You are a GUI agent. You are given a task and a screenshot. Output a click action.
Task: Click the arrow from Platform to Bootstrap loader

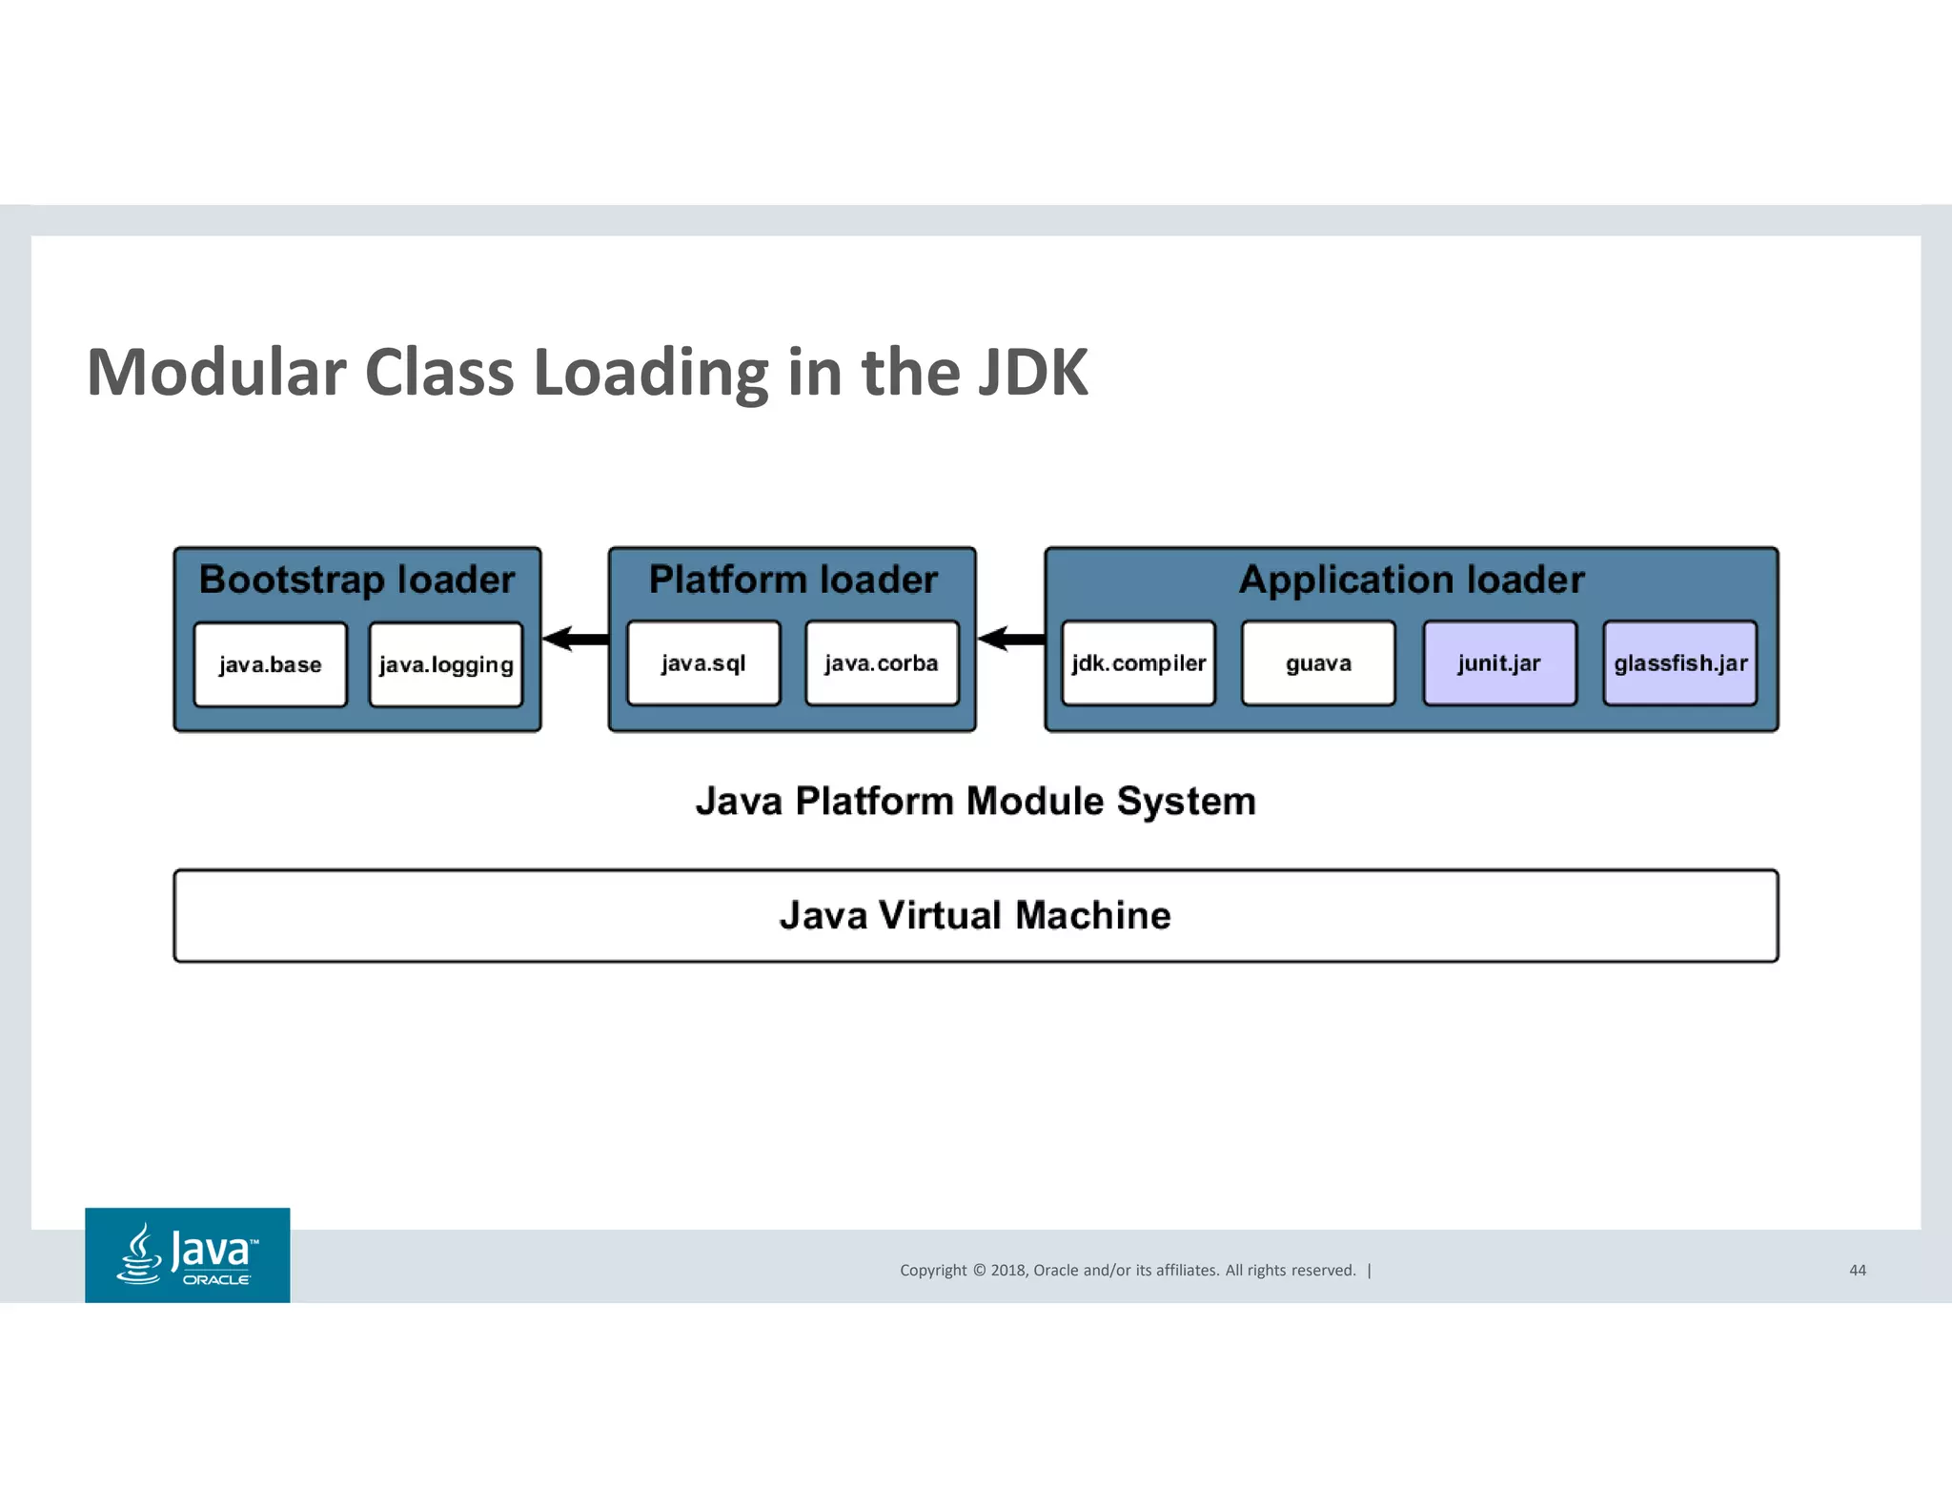pyautogui.click(x=575, y=639)
